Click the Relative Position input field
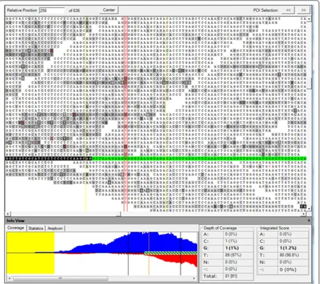Screen dimensions: 320x284 coord(52,11)
